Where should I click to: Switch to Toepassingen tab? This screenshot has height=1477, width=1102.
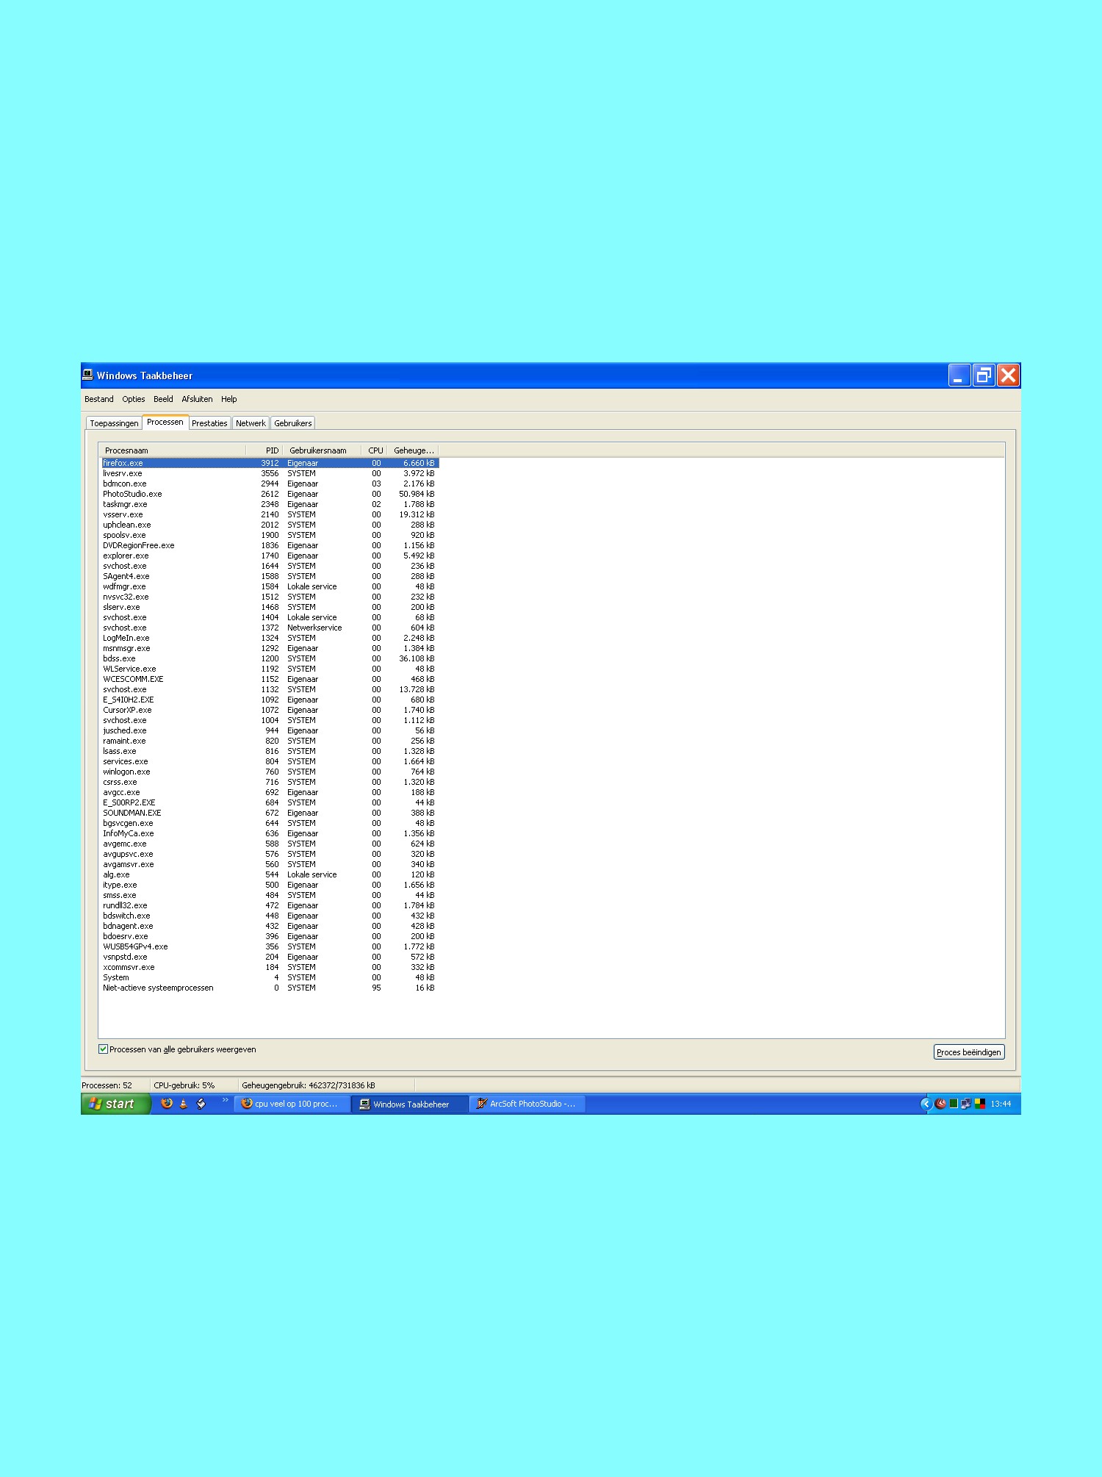[x=114, y=423]
